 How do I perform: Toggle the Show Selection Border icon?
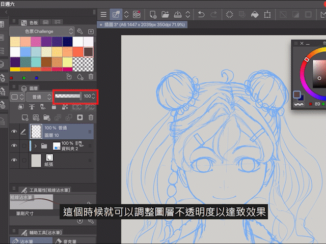[x=308, y=15]
